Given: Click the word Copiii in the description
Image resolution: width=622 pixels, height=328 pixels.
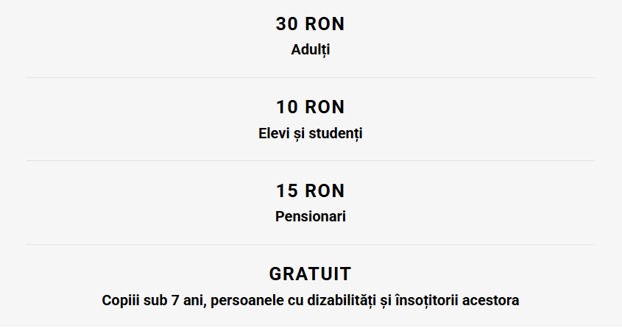Looking at the screenshot, I should (119, 301).
